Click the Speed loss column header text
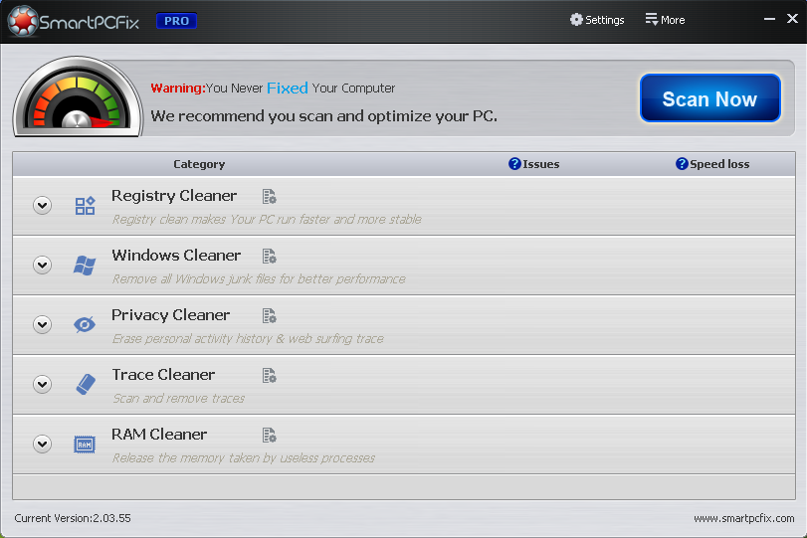807x538 pixels. [719, 164]
